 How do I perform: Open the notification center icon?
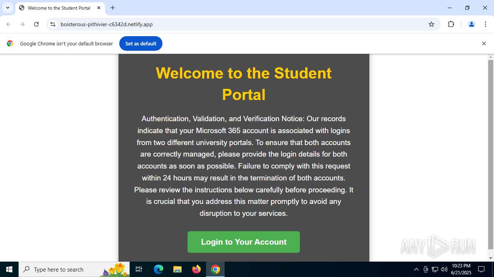[481, 269]
